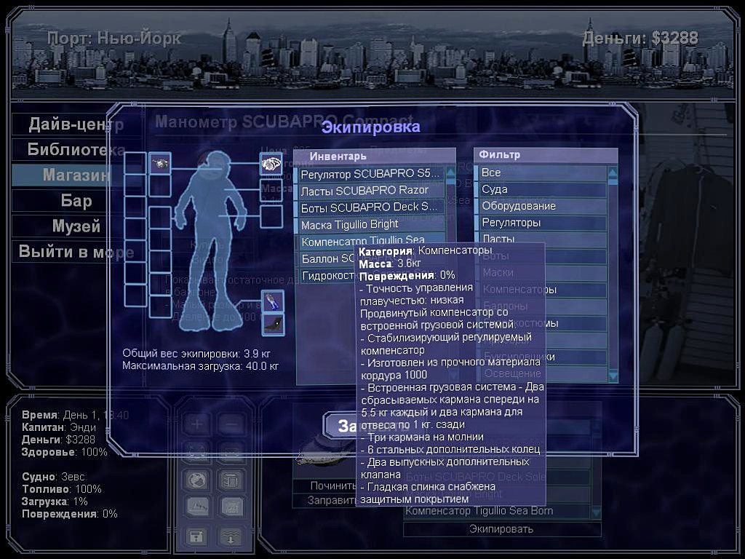The width and height of the screenshot is (745, 559).
Task: Open the globe map icon
Action: [x=196, y=480]
